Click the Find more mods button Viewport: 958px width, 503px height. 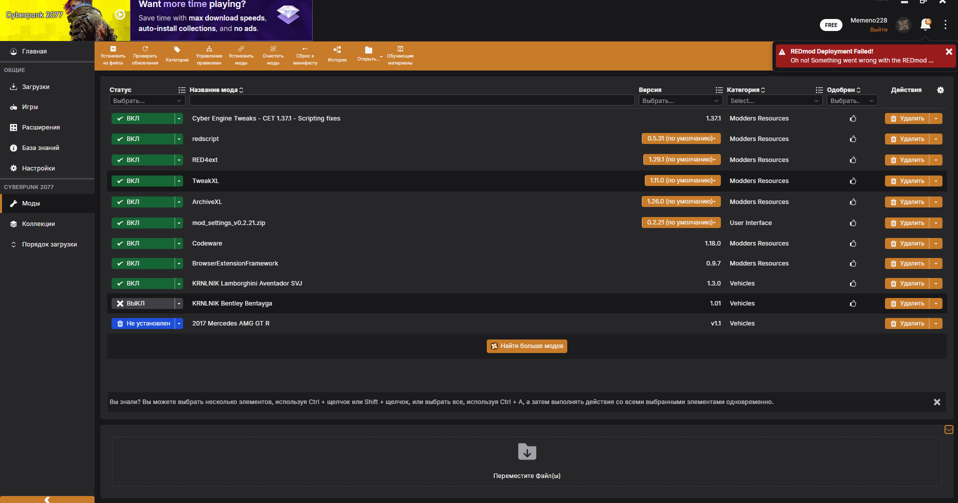[x=527, y=346]
